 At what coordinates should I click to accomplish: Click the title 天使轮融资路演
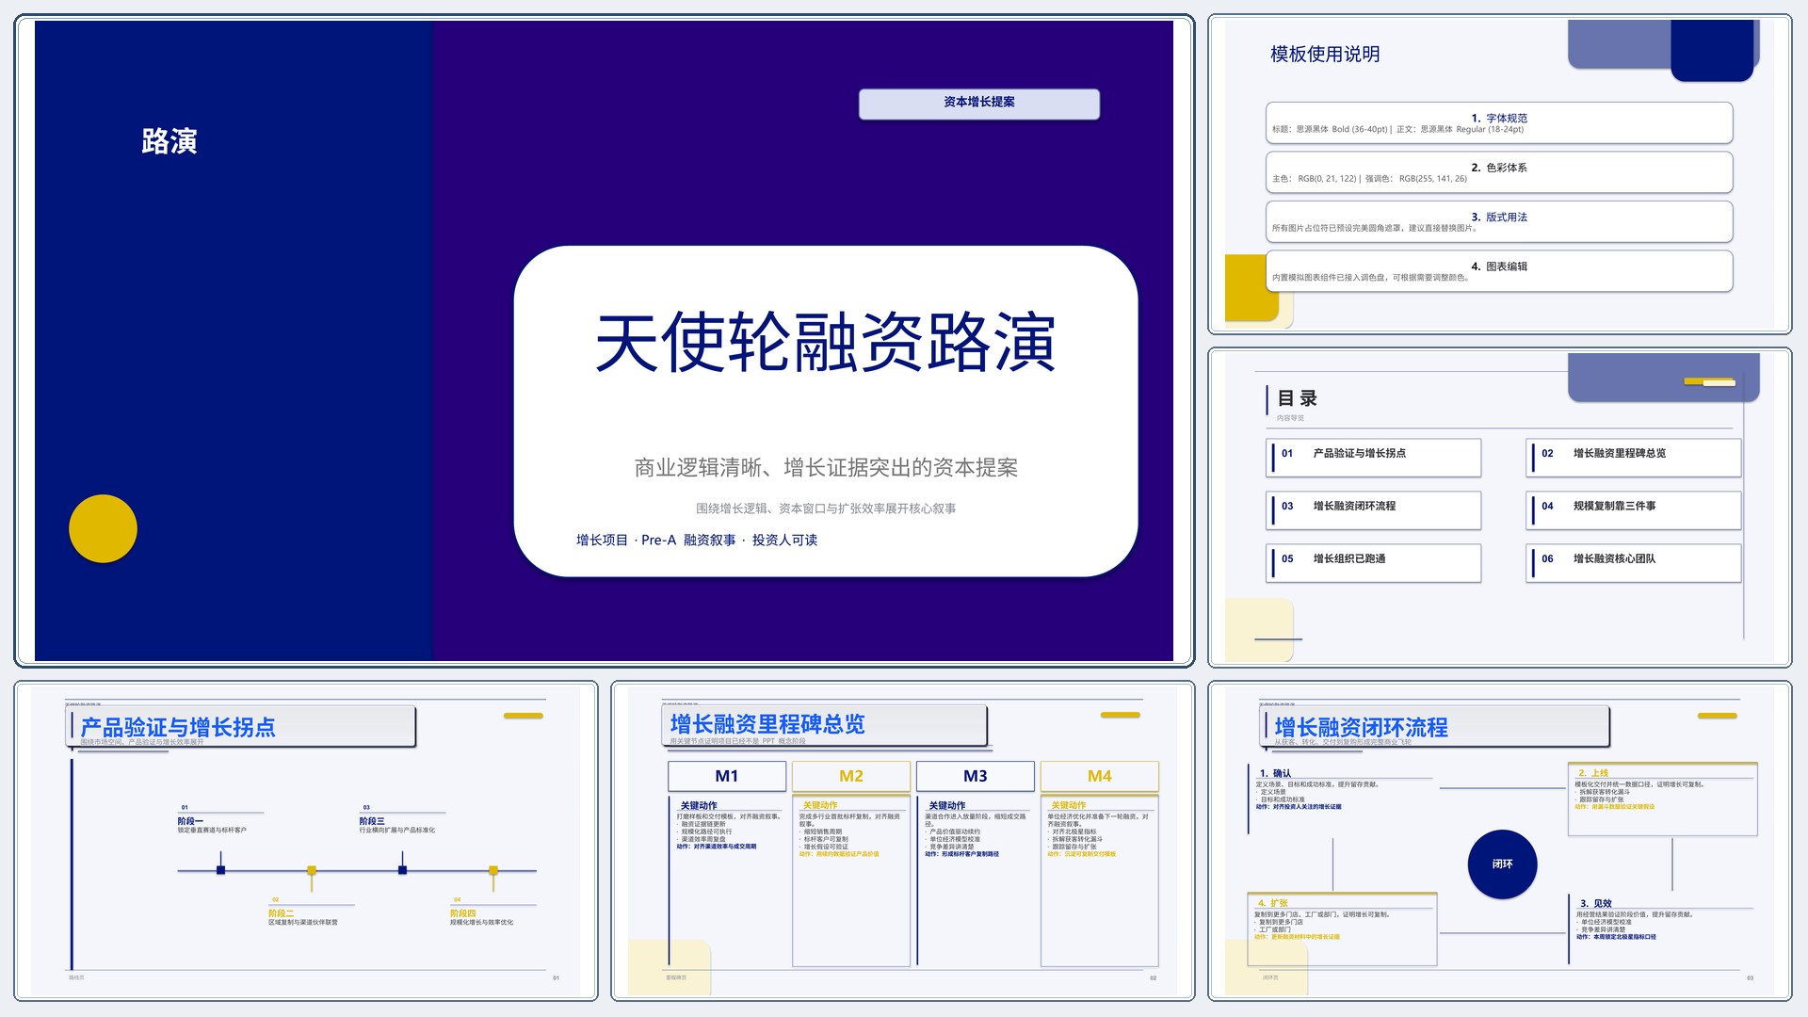[826, 342]
